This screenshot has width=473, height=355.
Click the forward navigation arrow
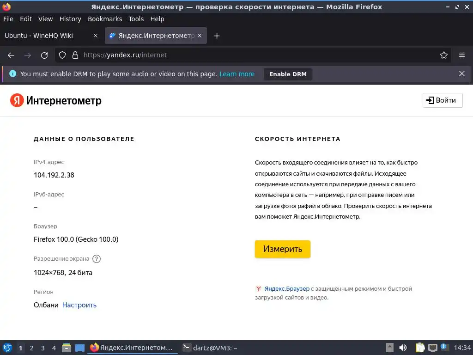pos(28,55)
